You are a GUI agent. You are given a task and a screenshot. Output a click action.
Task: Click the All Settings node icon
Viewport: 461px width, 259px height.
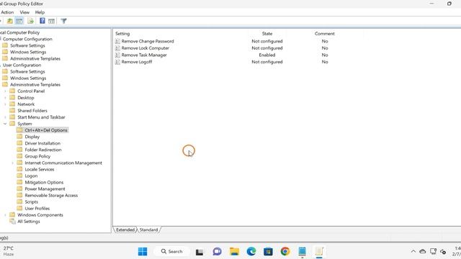point(12,222)
